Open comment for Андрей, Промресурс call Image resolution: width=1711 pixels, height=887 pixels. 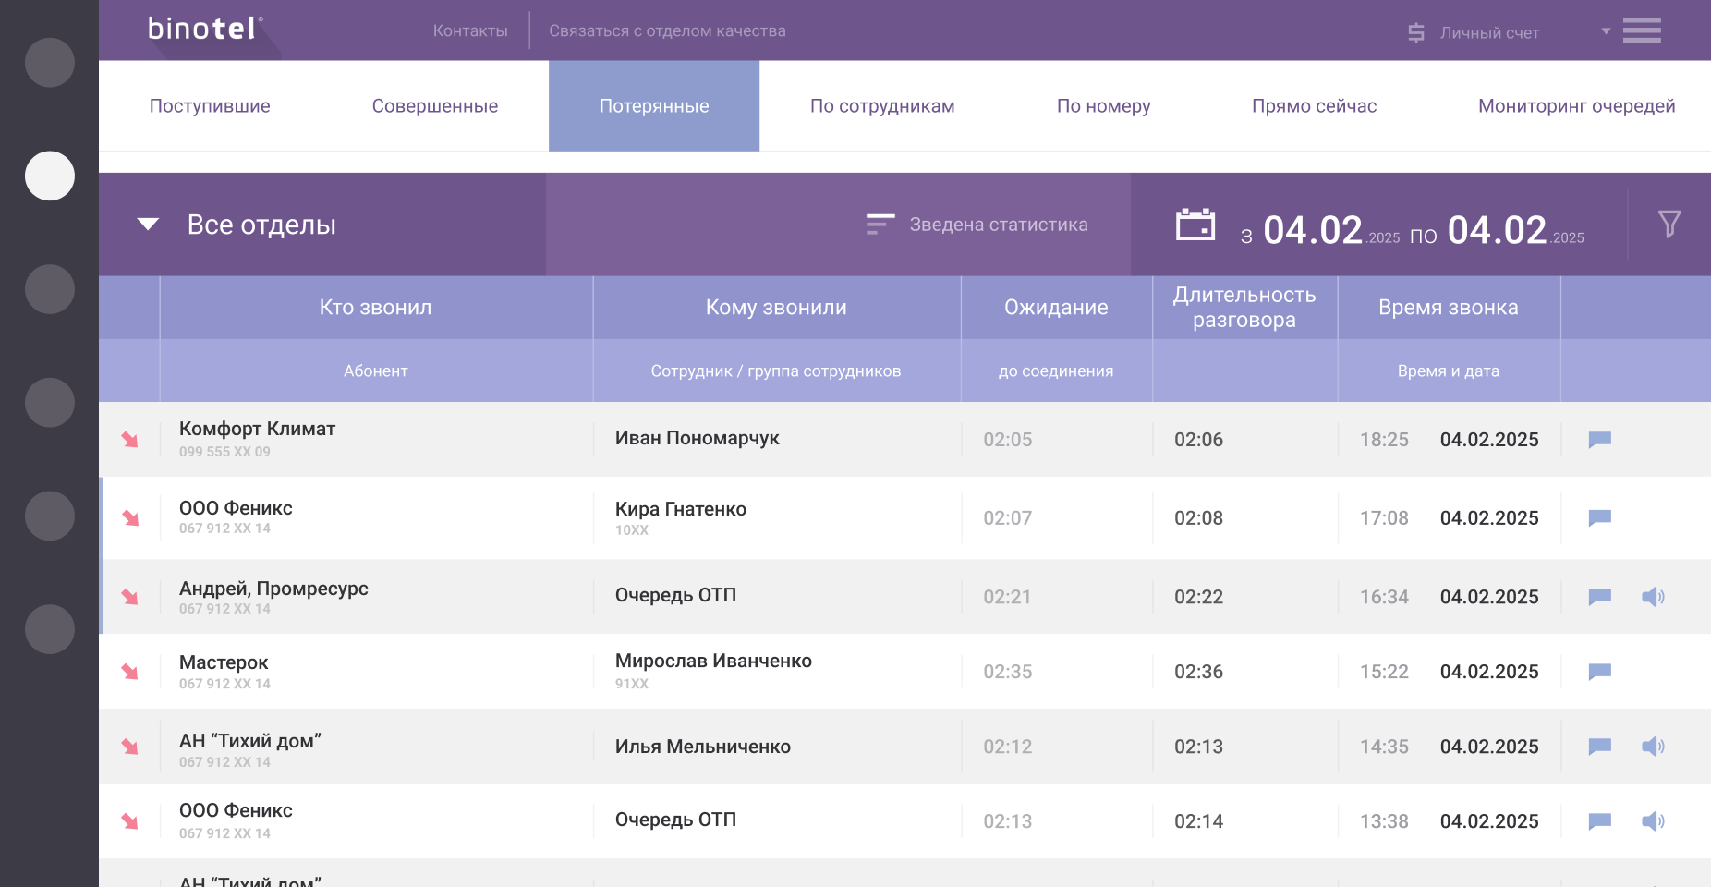click(x=1600, y=597)
